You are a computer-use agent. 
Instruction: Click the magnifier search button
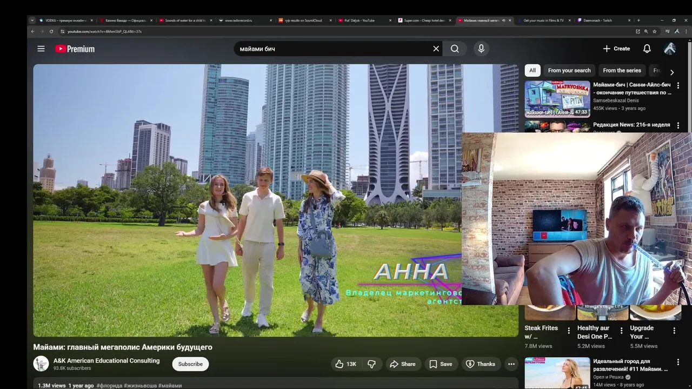pos(455,49)
